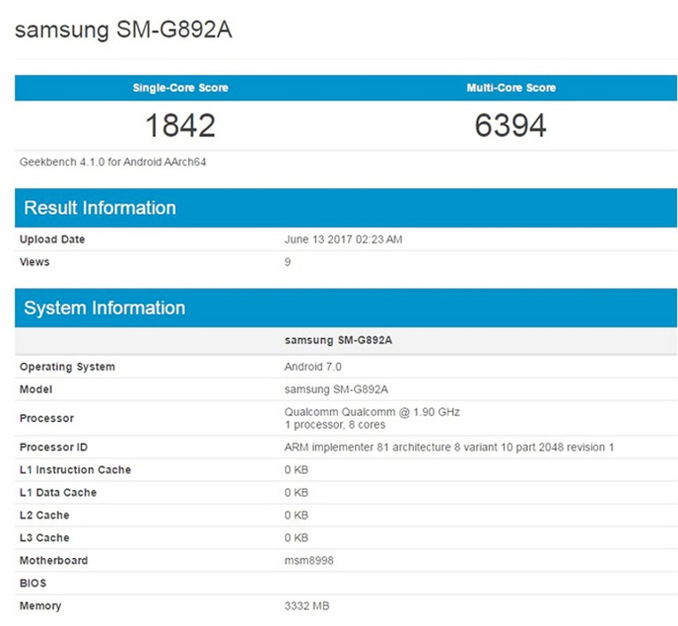Click the Model row's samsung SM-G892A value
The width and height of the screenshot is (678, 626).
336,389
